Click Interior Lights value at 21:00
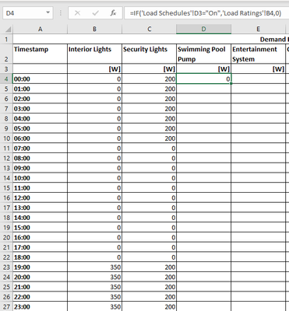289x311 pixels. [x=94, y=287]
